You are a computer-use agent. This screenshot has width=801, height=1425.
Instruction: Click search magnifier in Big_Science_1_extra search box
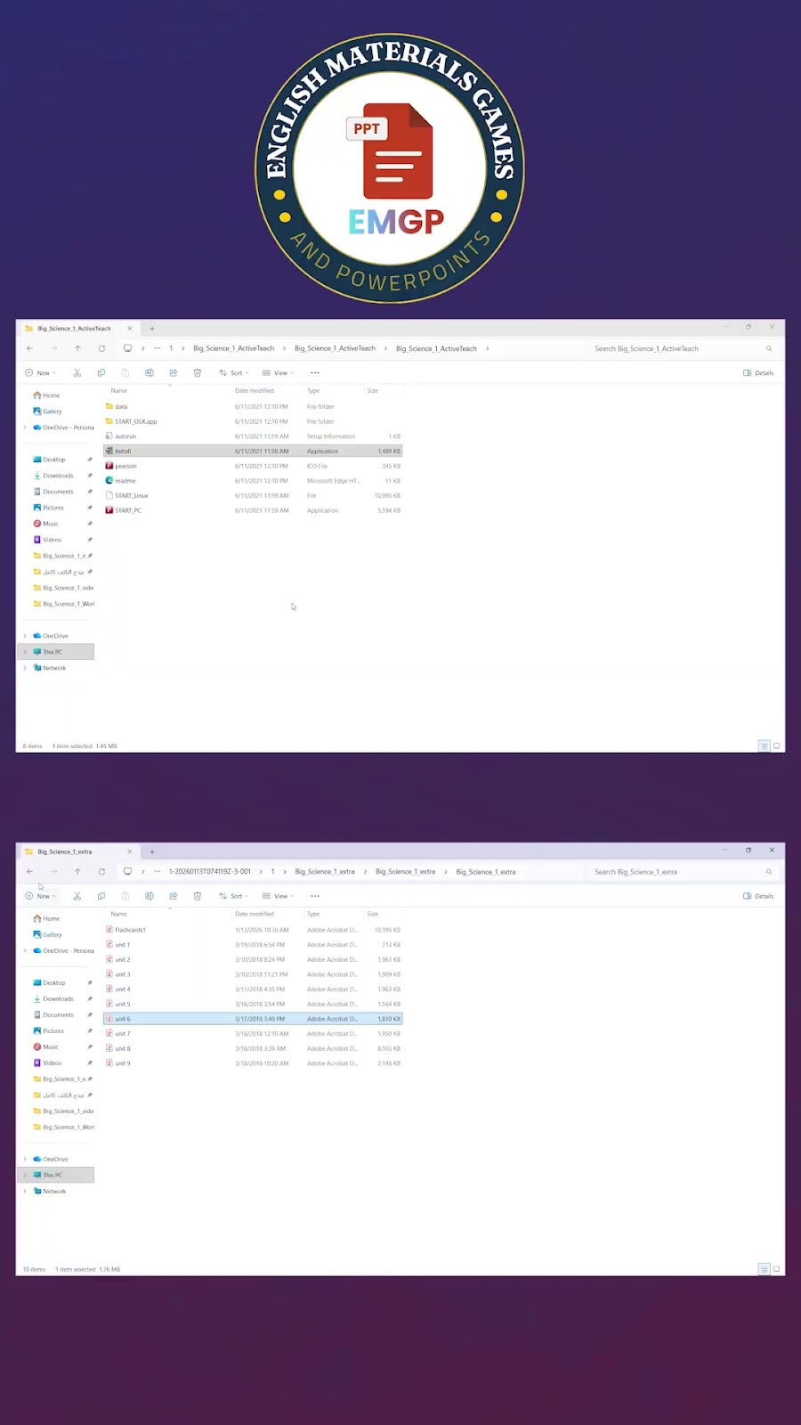(x=769, y=871)
